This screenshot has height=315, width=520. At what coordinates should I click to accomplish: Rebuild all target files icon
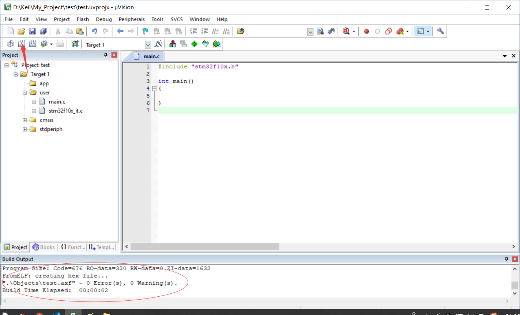coord(33,44)
